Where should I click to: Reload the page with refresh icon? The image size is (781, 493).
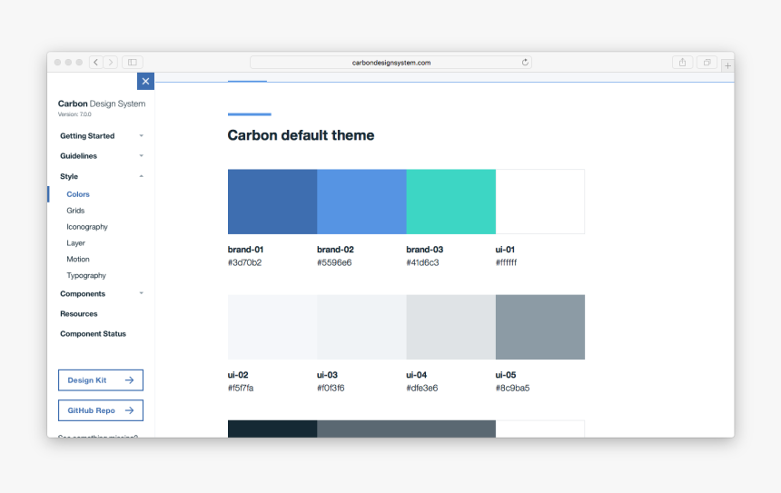(525, 63)
